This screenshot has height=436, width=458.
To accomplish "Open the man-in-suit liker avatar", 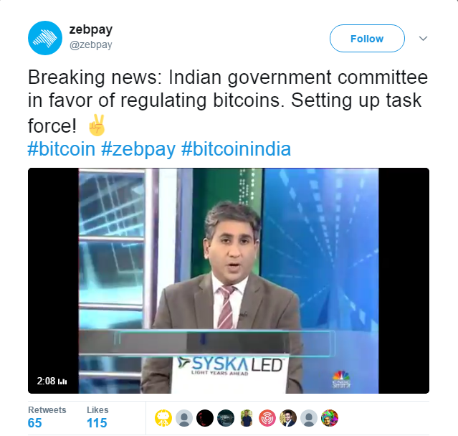I will pos(288,418).
